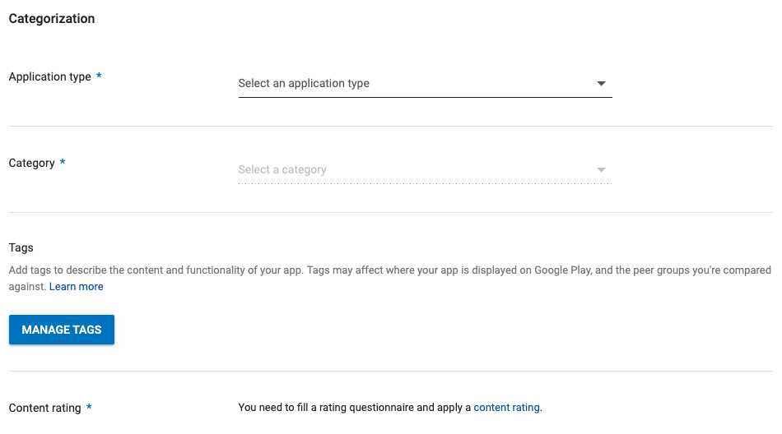Open the category dropdown arrow
This screenshot has width=782, height=434.
point(601,170)
